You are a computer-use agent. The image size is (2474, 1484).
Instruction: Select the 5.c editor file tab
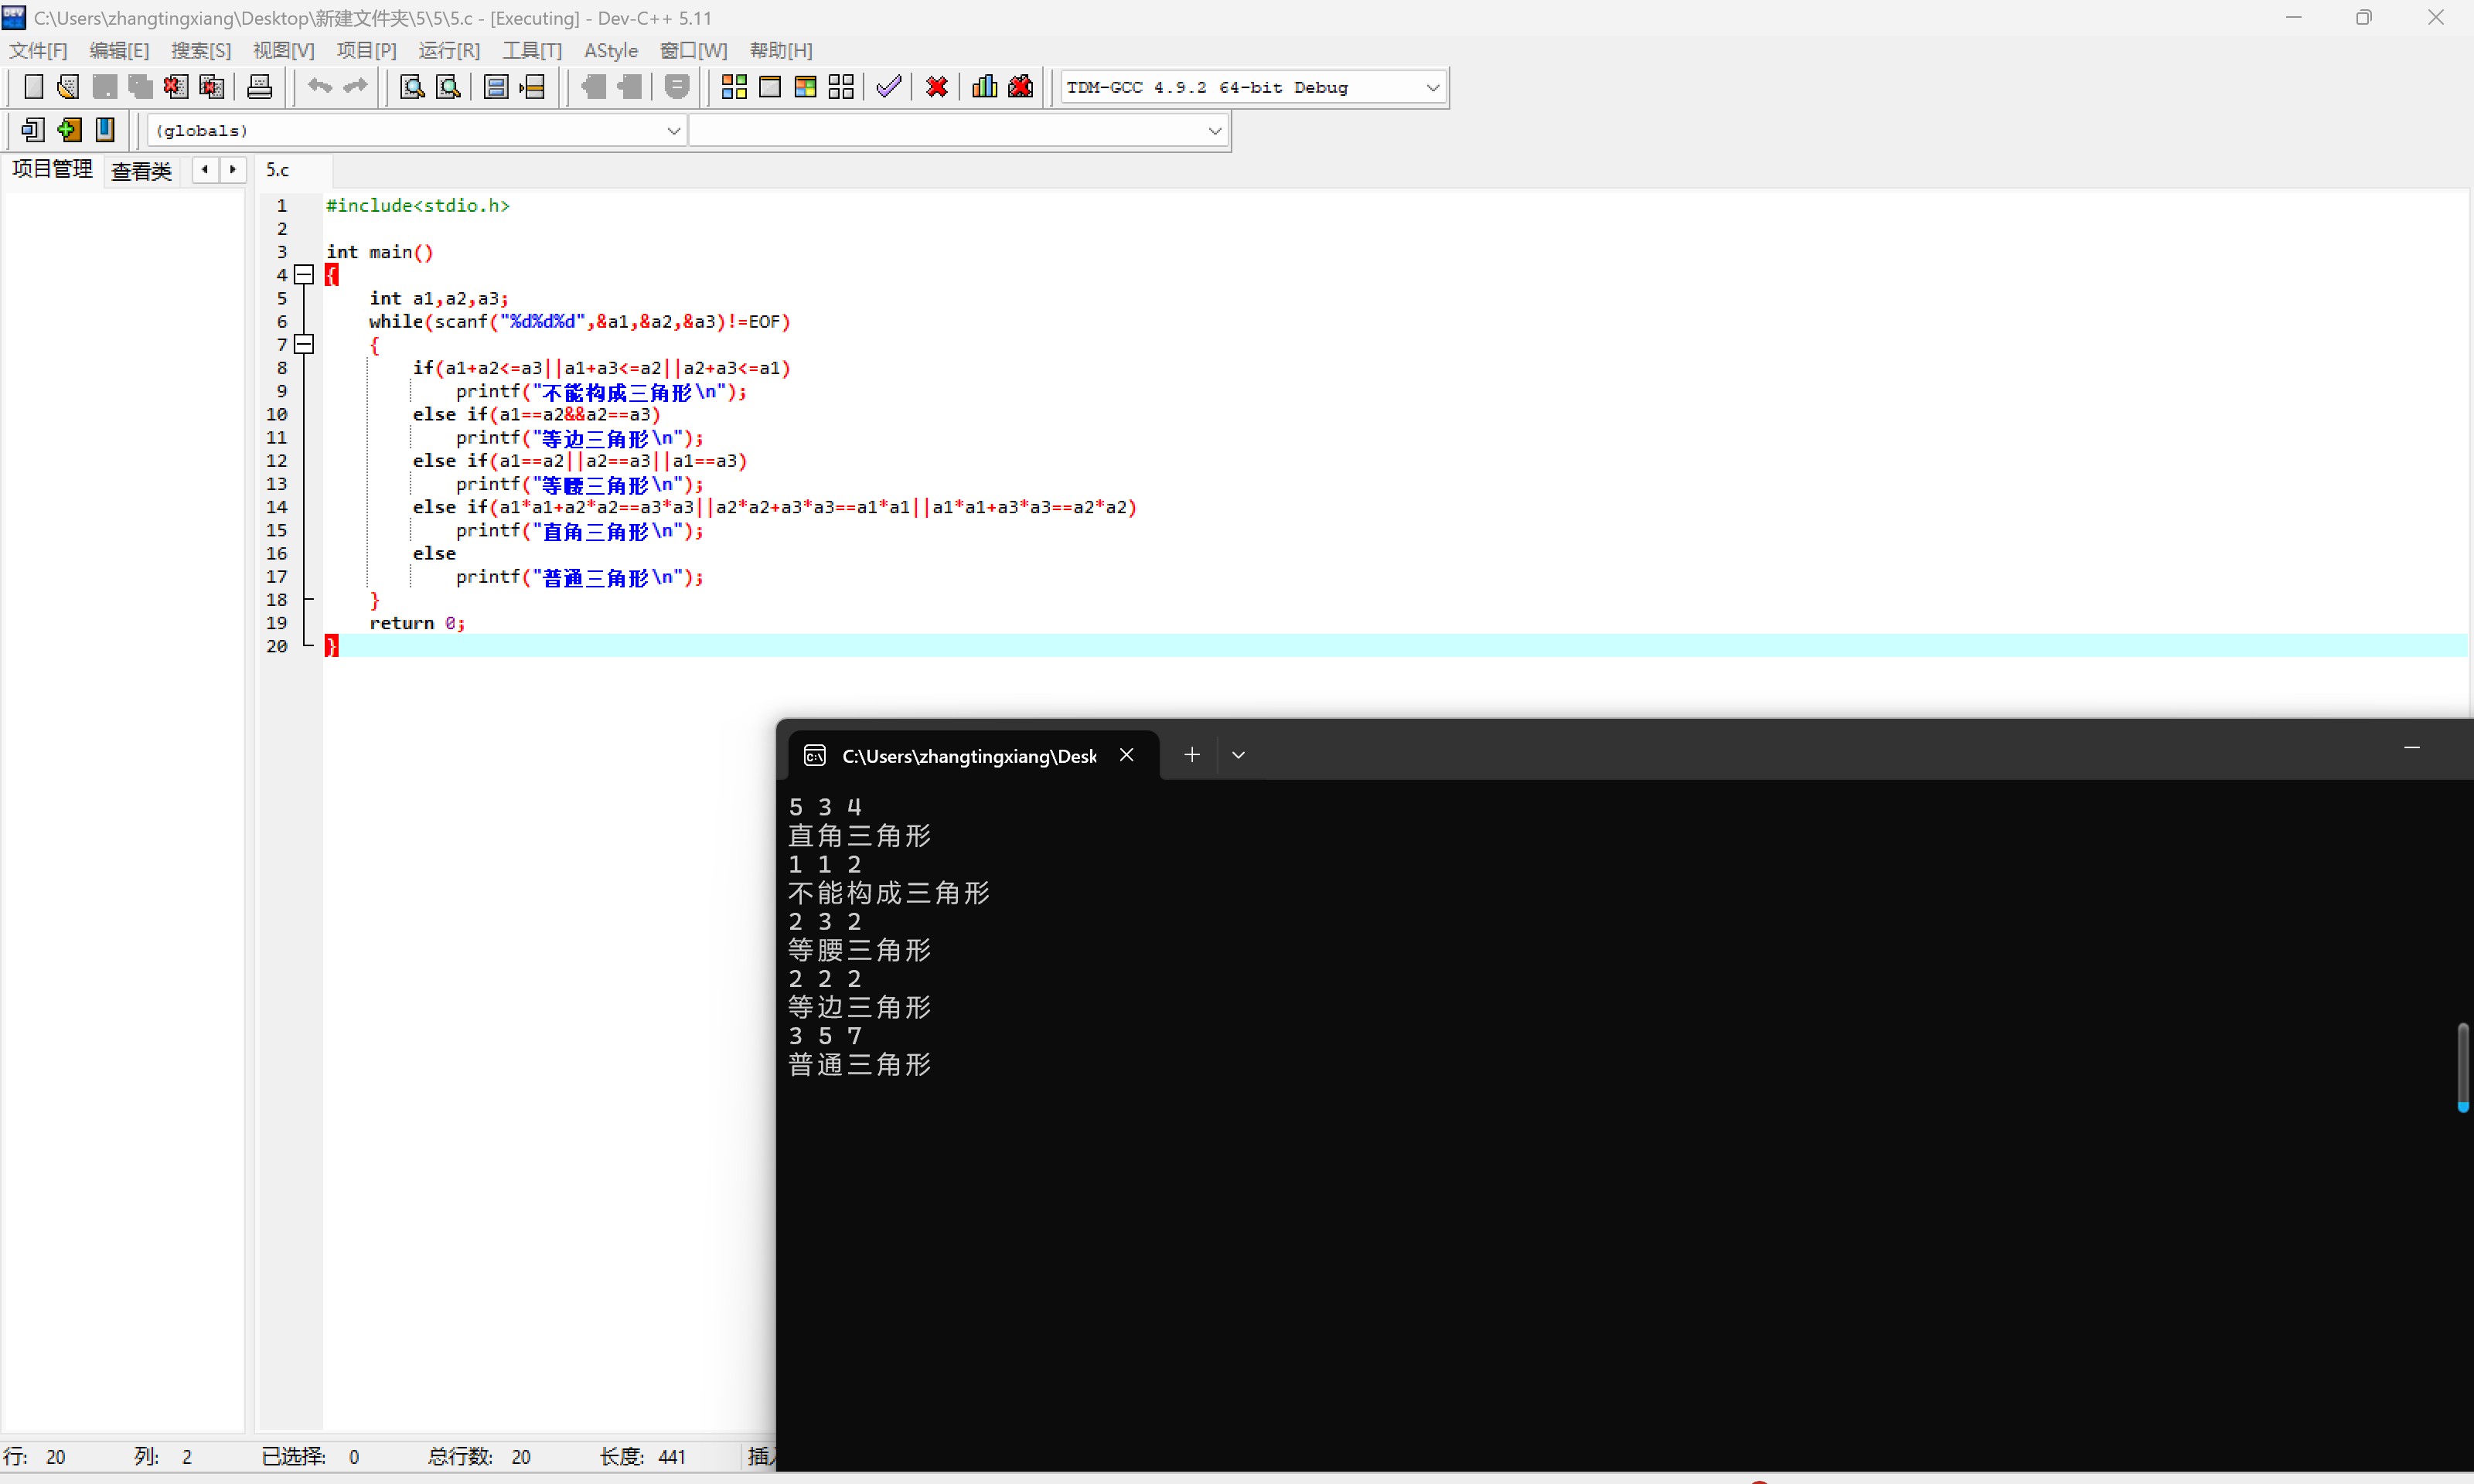[x=278, y=170]
